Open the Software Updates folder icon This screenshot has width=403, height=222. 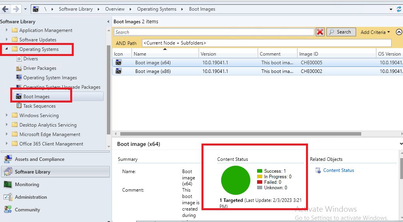(x=15, y=39)
